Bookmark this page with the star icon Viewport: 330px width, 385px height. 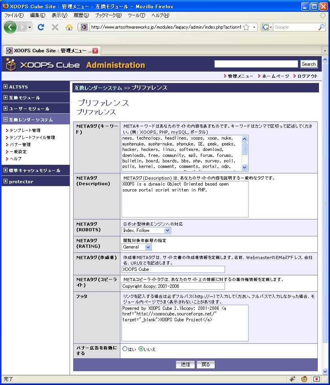click(246, 27)
